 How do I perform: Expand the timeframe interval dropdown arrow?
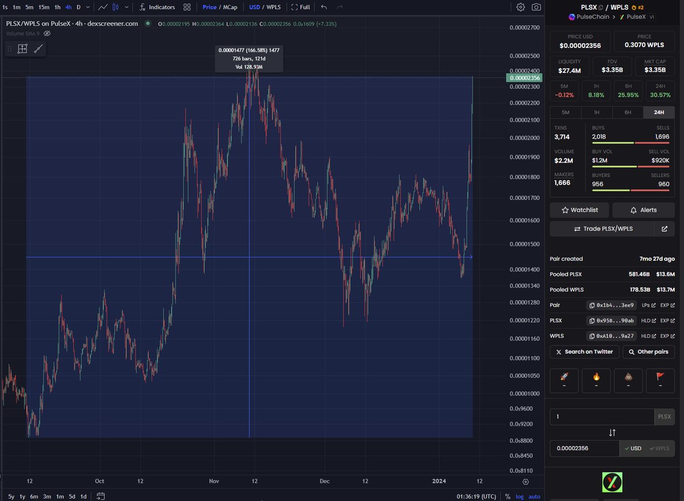87,7
